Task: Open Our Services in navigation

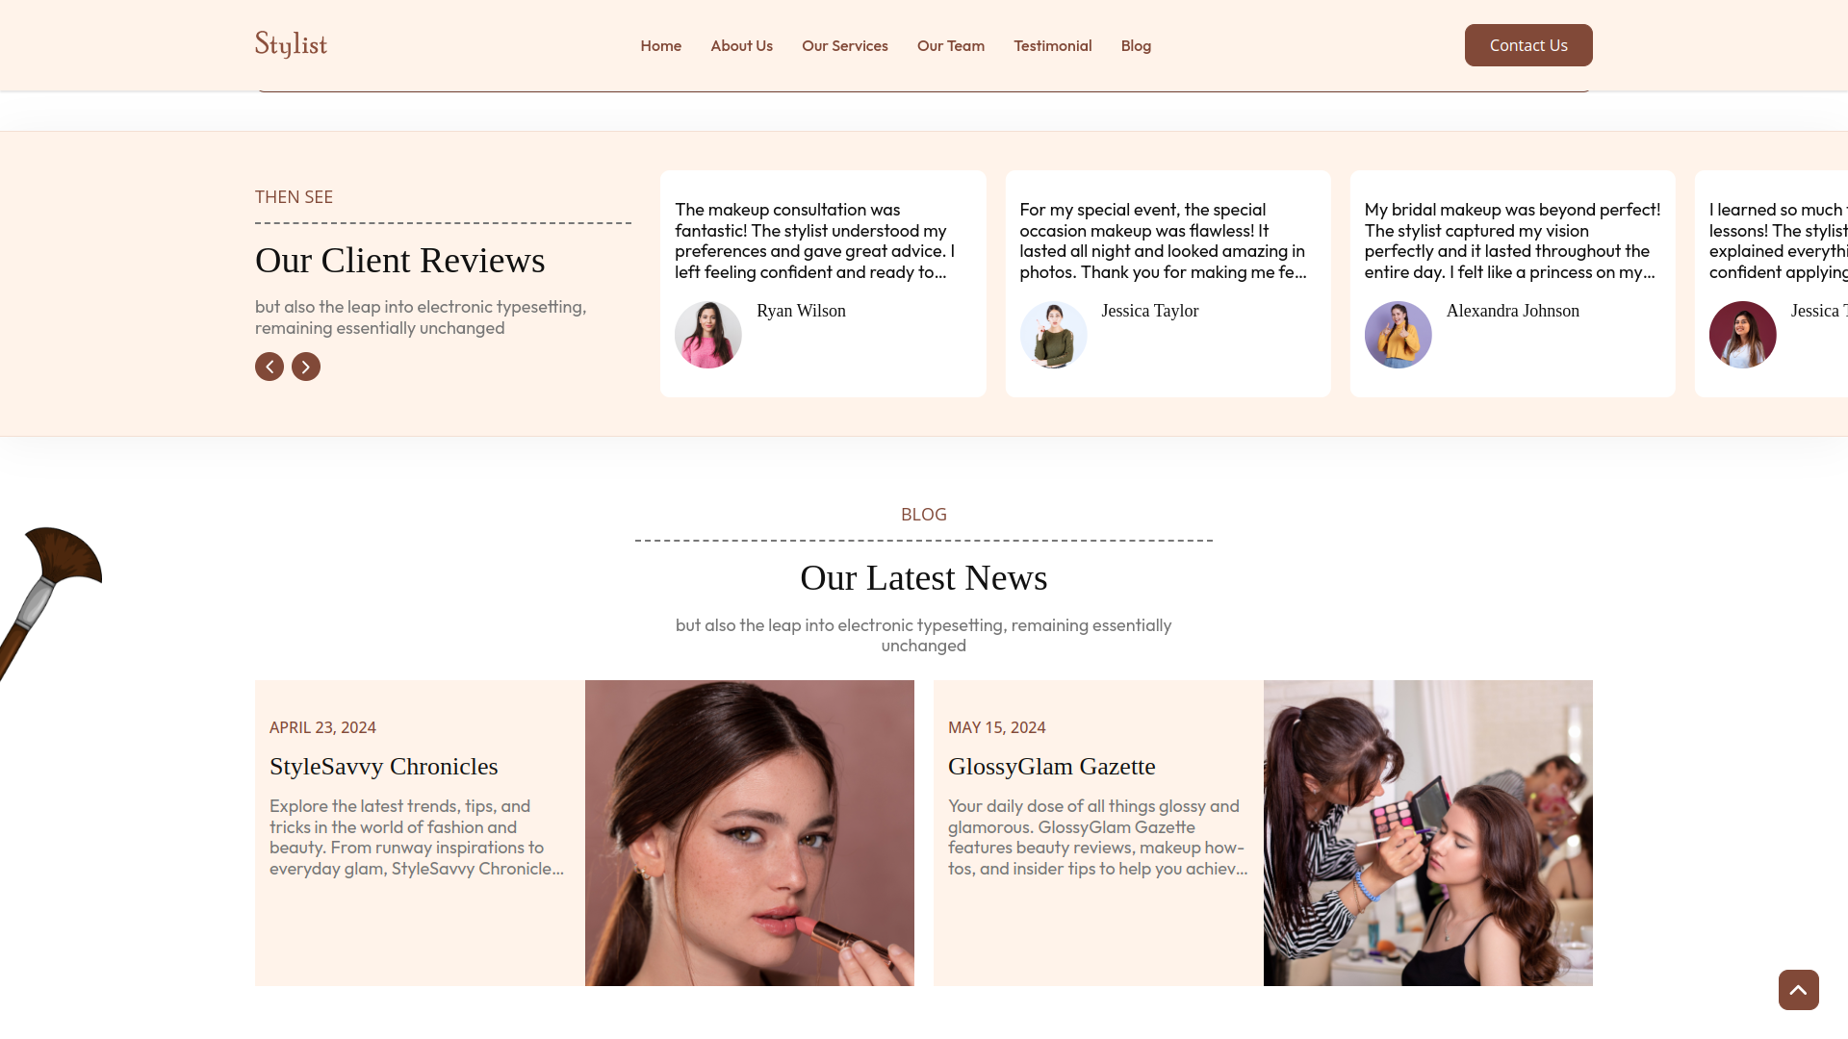Action: point(844,45)
